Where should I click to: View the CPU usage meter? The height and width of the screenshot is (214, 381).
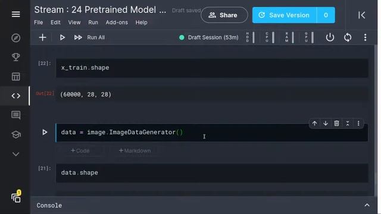click(x=270, y=37)
